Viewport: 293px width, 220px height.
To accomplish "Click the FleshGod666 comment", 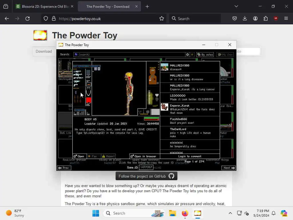I will tap(190, 121).
